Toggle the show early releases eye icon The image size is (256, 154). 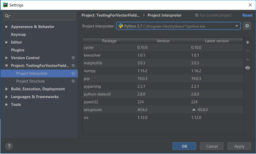248,68
